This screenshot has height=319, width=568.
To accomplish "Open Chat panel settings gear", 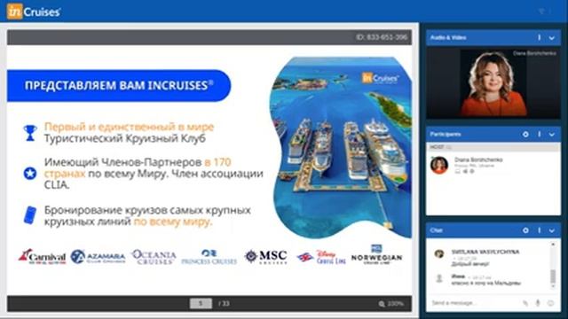I will coord(525,230).
